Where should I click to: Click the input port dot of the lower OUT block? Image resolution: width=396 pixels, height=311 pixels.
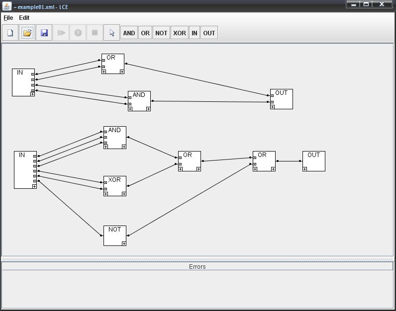point(300,161)
